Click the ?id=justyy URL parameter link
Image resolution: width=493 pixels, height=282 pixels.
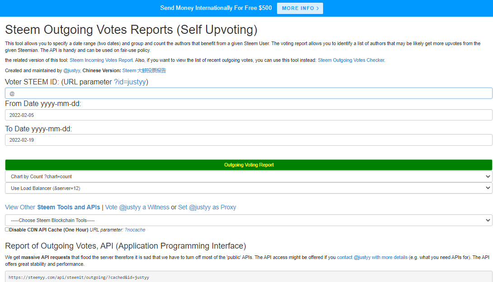click(130, 82)
